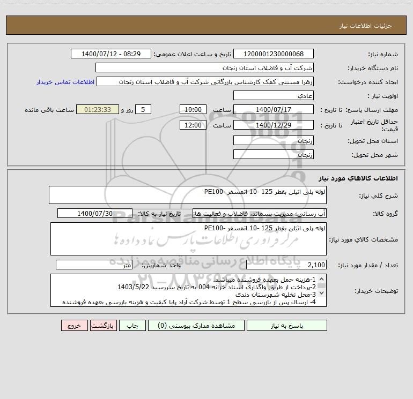Click the validity time field 12:00
This screenshot has width=413, height=399.
tap(193, 125)
